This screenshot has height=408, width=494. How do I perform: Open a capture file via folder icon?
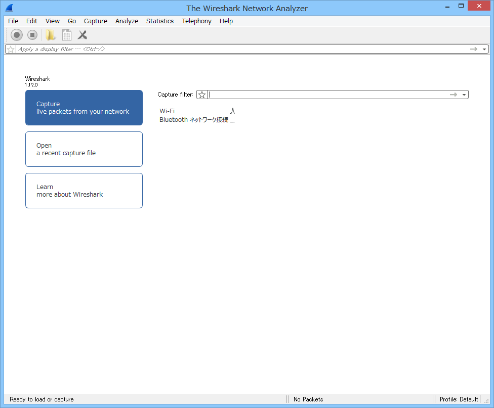point(50,35)
